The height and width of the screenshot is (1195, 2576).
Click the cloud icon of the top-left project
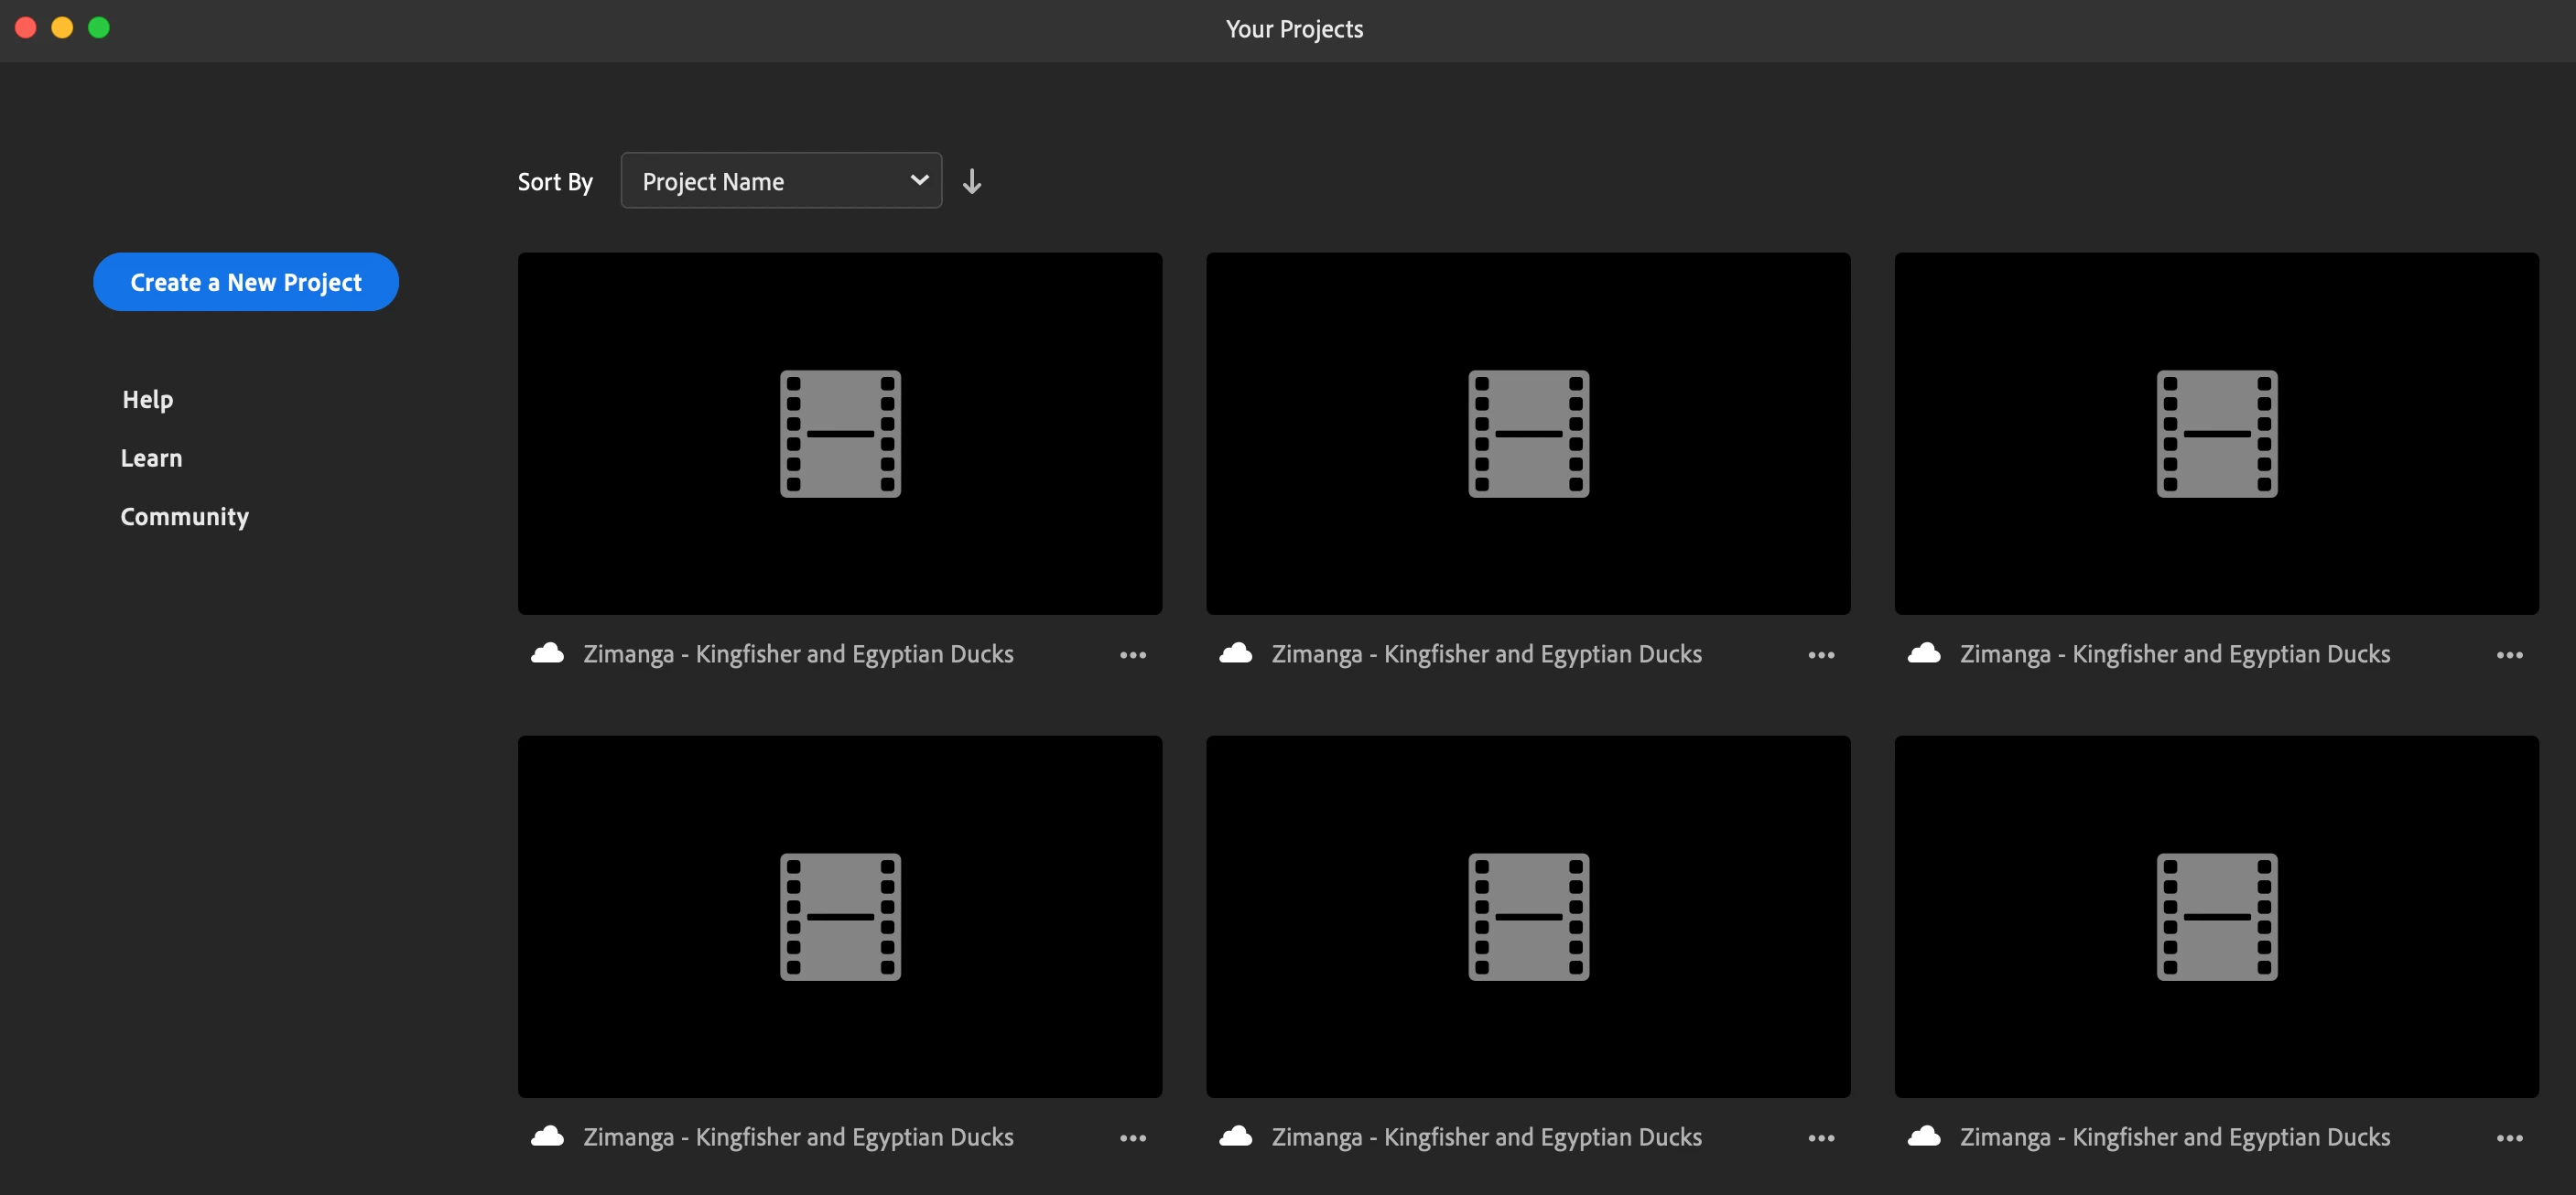tap(547, 653)
